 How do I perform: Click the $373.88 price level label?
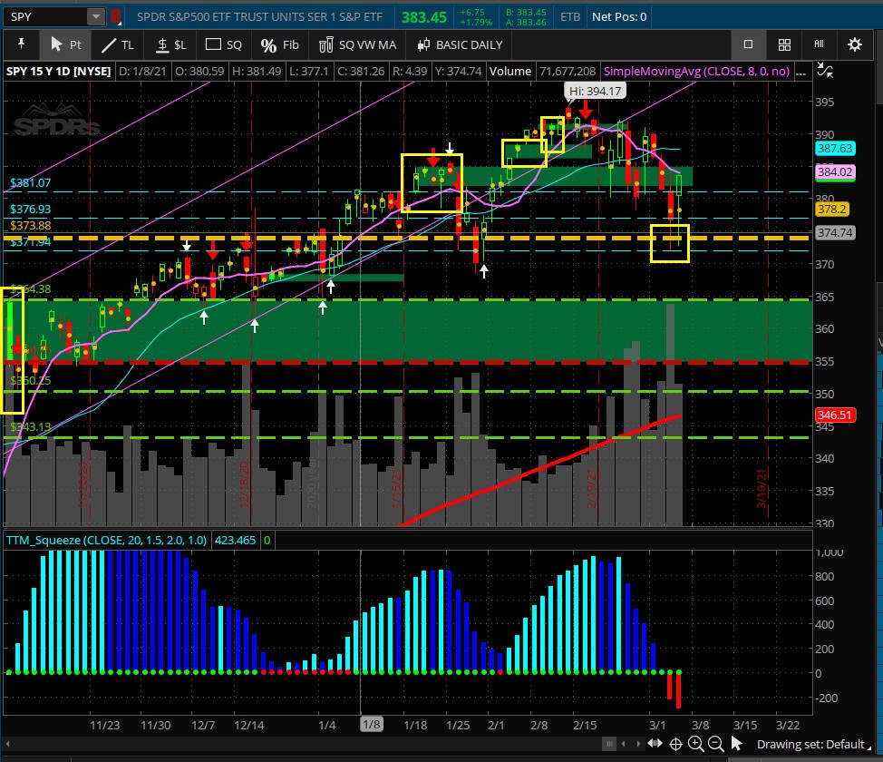coord(31,226)
